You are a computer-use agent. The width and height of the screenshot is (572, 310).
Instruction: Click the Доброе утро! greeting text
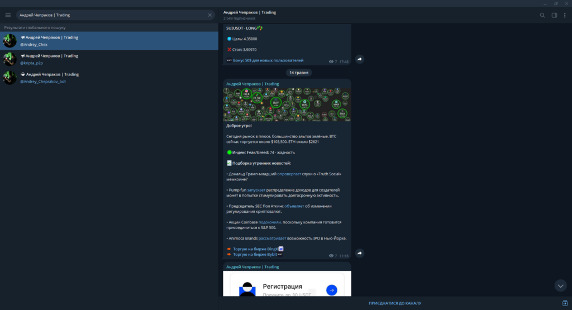click(239, 126)
